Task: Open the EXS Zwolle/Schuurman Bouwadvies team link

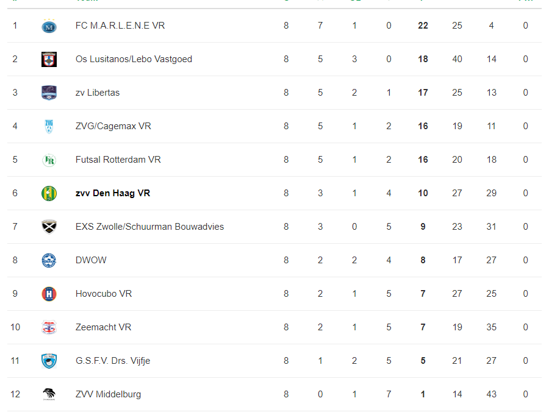Action: point(149,227)
